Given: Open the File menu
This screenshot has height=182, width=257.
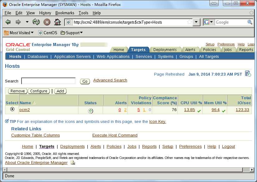Looking at the screenshot, I should point(8,13).
